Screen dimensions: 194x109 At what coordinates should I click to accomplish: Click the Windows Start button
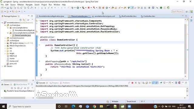[x=3, y=106]
